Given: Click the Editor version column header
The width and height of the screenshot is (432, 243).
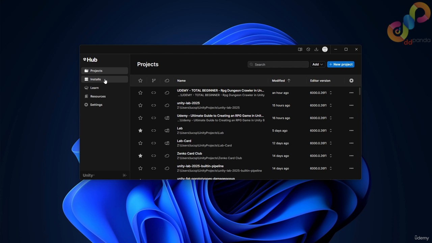Looking at the screenshot, I should [320, 81].
